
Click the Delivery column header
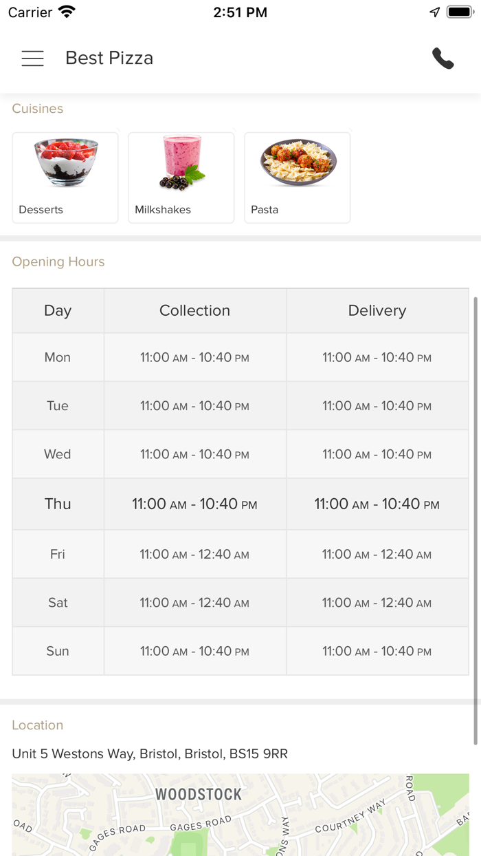click(377, 311)
